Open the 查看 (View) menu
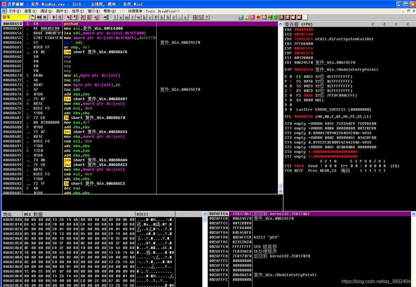Image resolution: width=416 pixels, height=287 pixels. [x=30, y=11]
